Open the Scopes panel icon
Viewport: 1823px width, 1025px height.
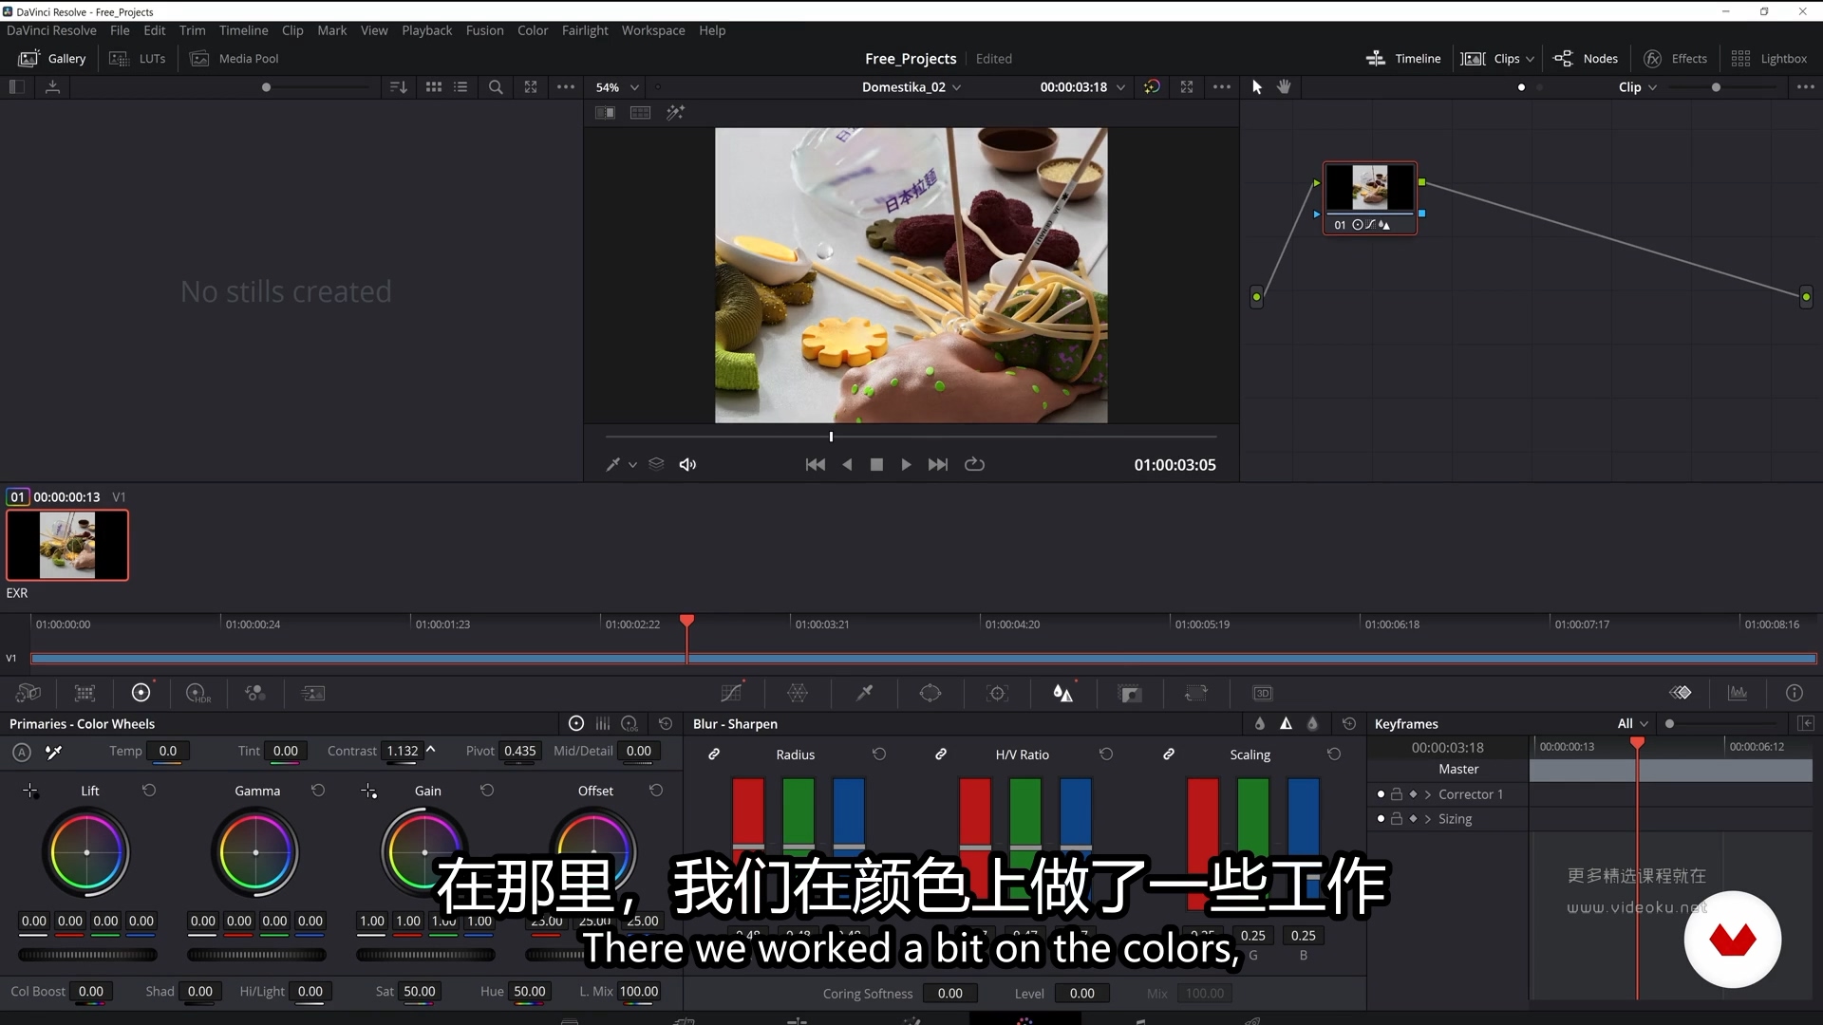coord(1738,694)
